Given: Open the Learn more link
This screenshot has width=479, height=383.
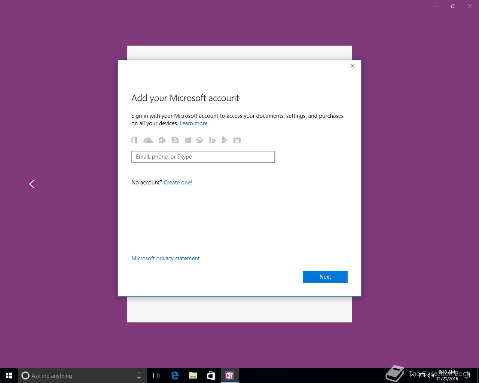Looking at the screenshot, I should pyautogui.click(x=193, y=123).
